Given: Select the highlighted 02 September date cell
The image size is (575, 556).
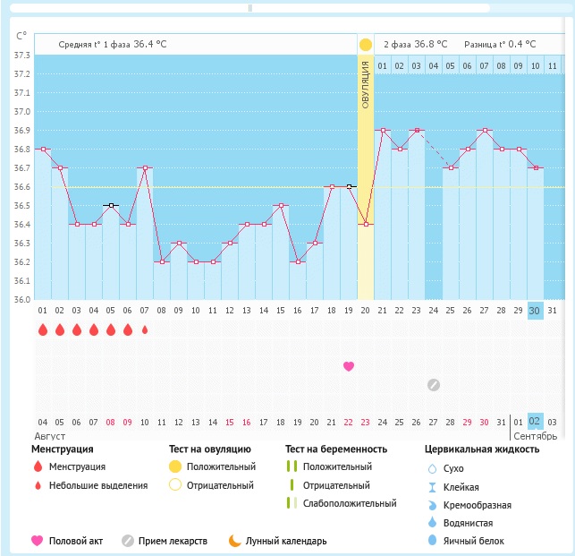Looking at the screenshot, I should (535, 422).
